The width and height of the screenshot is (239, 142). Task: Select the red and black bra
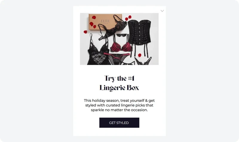[121, 46]
